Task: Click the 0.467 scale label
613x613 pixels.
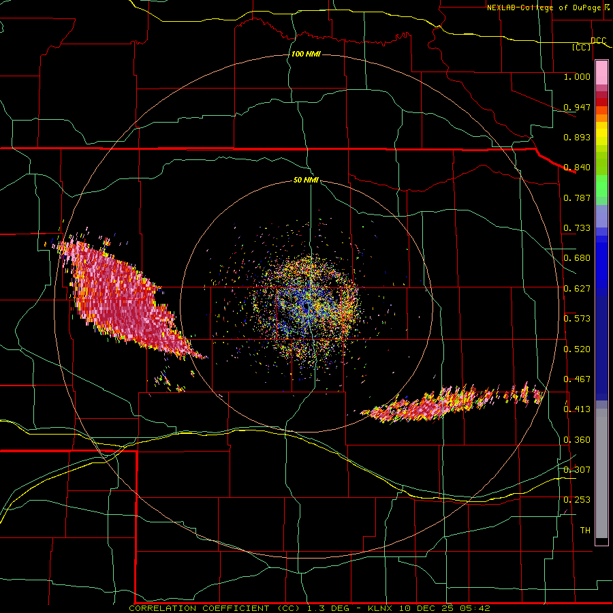Action: 577,379
